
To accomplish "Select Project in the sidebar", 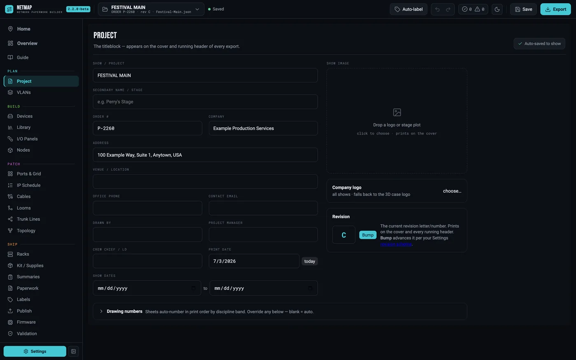I will coord(41,81).
